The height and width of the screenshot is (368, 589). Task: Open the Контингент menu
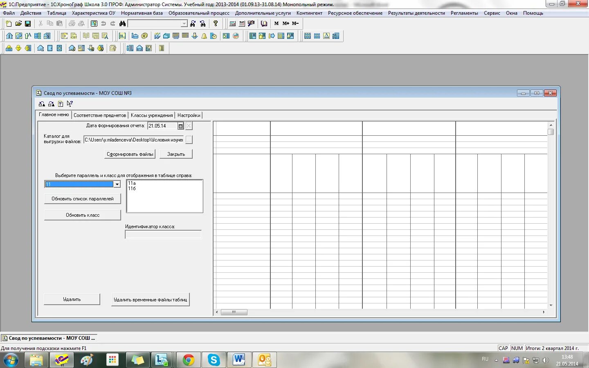click(309, 13)
